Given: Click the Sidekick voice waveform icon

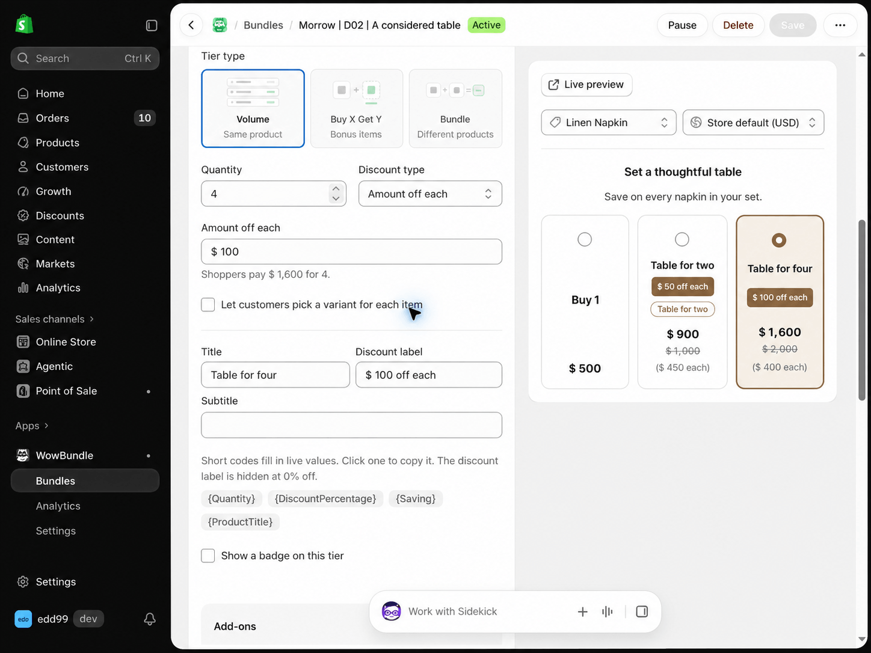Looking at the screenshot, I should [608, 612].
